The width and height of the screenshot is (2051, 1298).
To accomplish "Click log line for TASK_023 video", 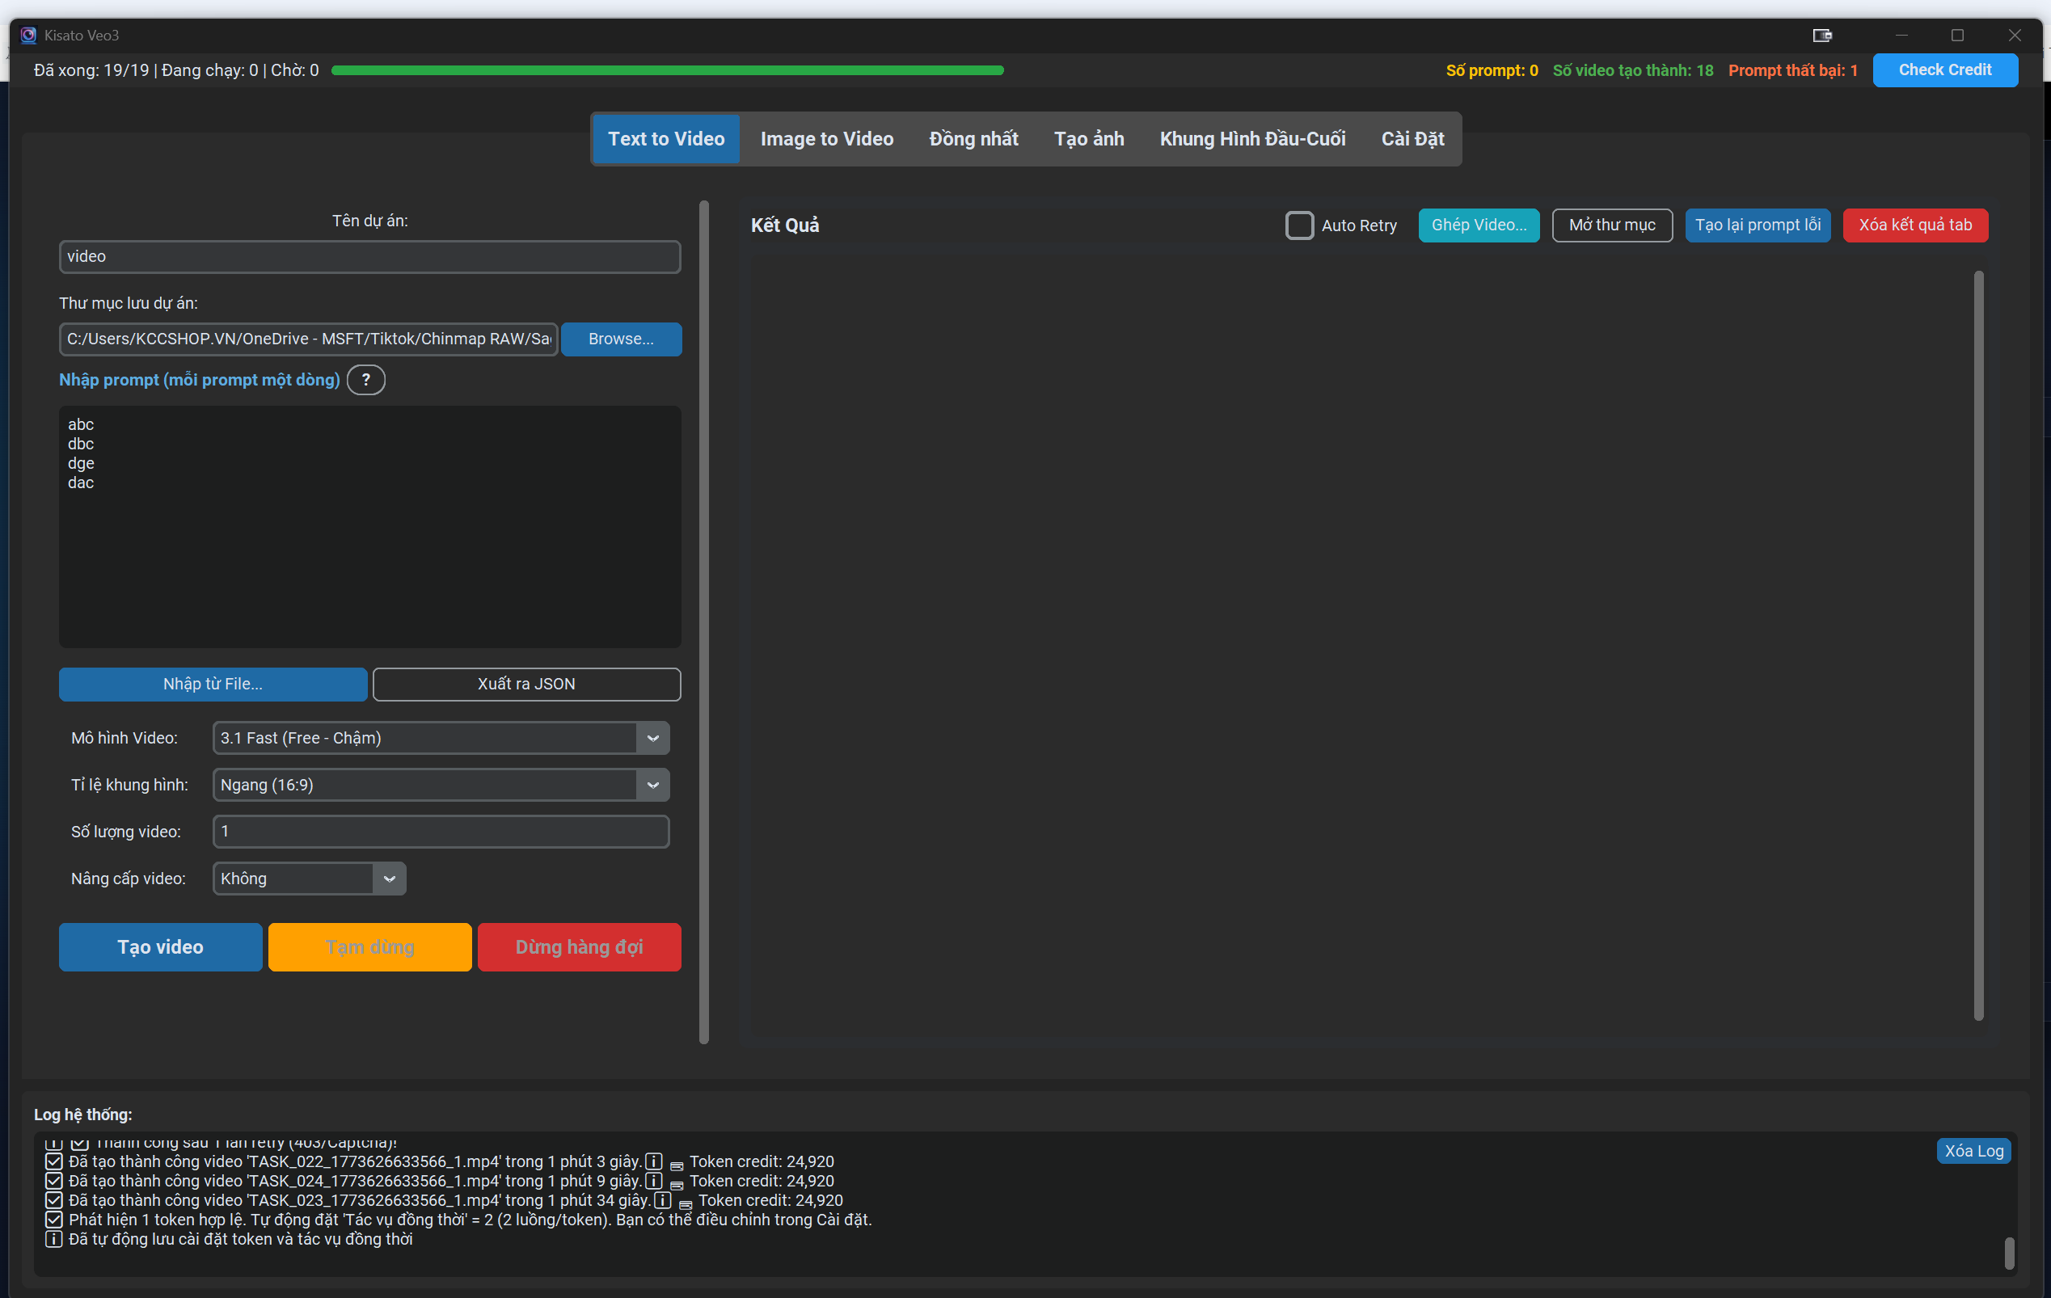I will [444, 1201].
